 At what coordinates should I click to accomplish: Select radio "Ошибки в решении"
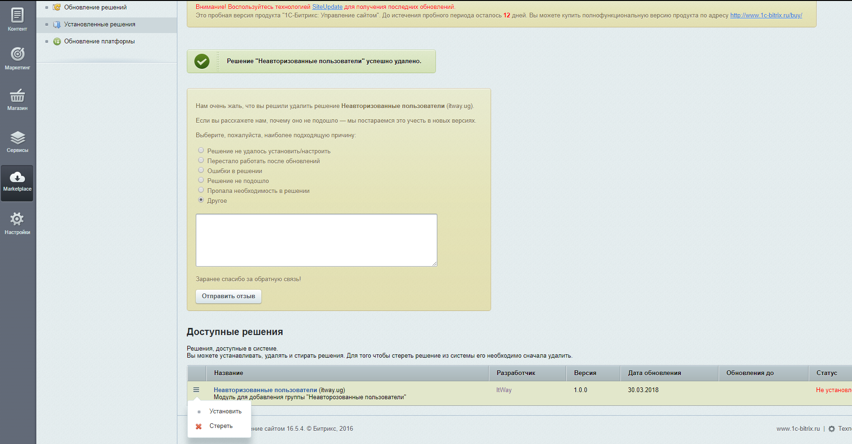pyautogui.click(x=201, y=170)
